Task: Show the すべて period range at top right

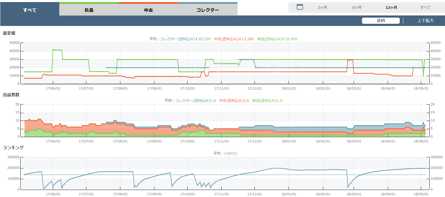Action: 425,8
